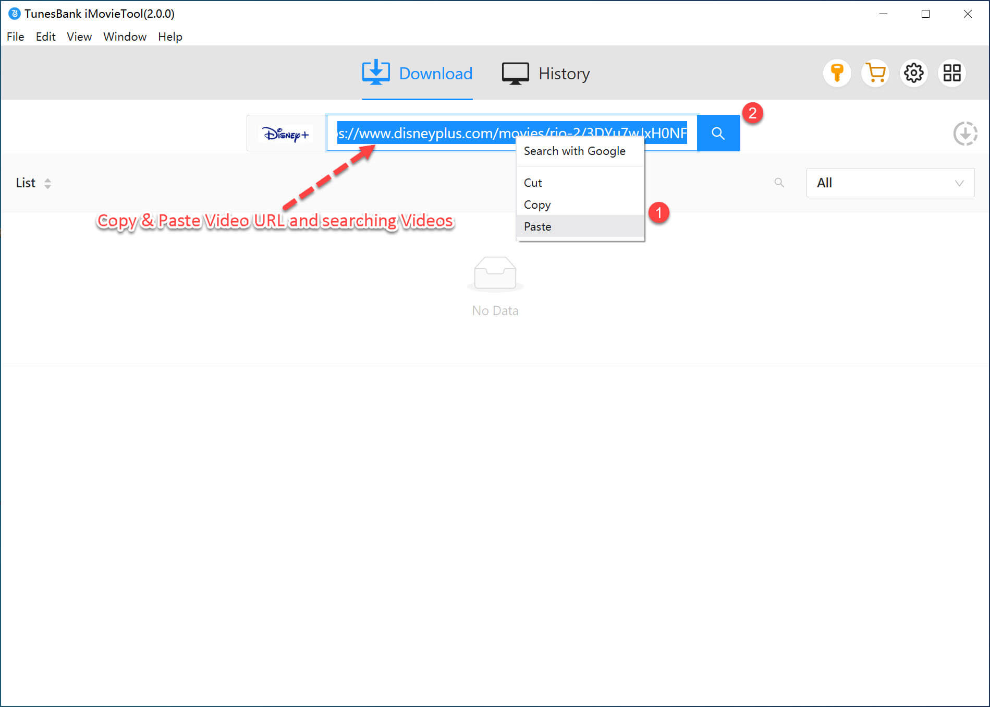Viewport: 990px width, 707px height.
Task: Choose Copy from the context menu
Action: click(x=537, y=205)
